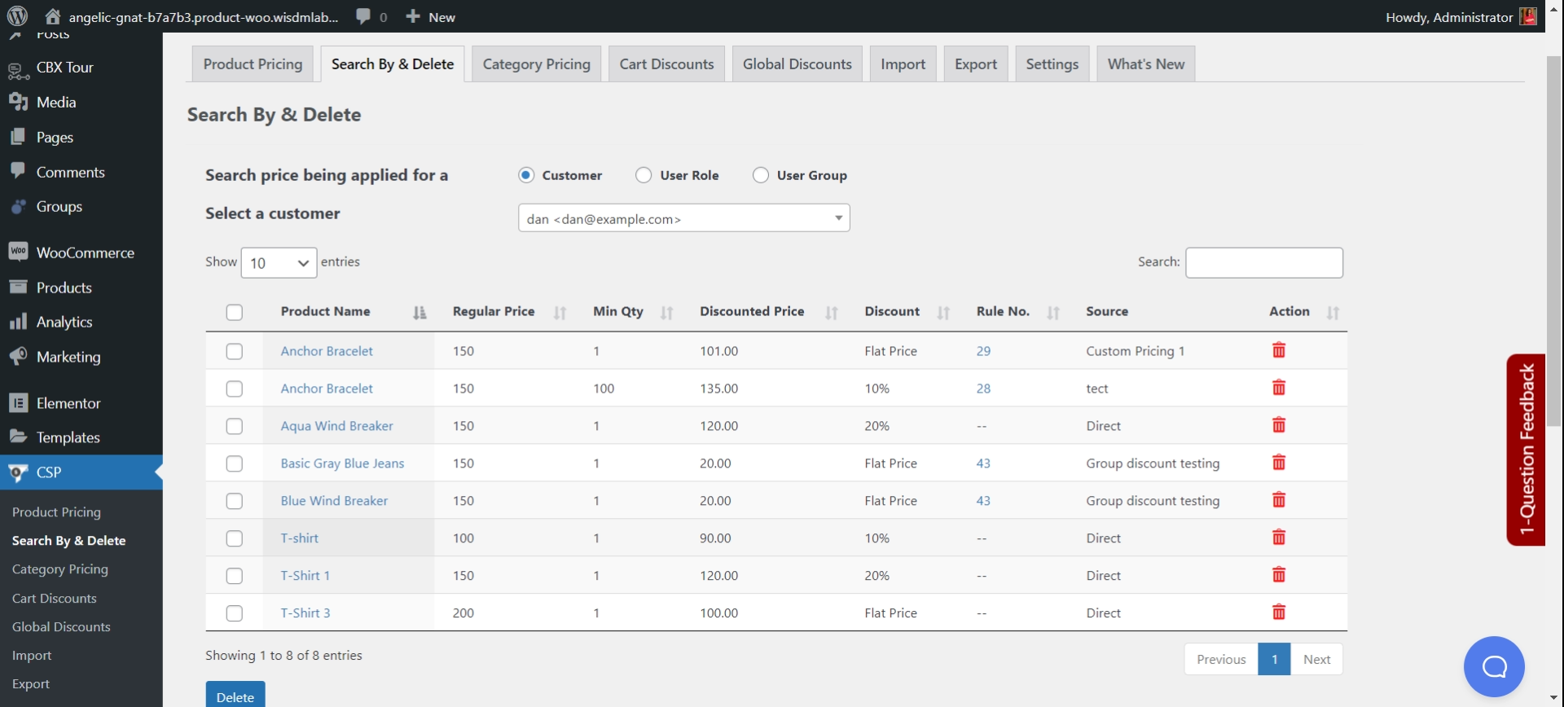Click into the table Search field
The width and height of the screenshot is (1564, 707).
click(x=1263, y=263)
